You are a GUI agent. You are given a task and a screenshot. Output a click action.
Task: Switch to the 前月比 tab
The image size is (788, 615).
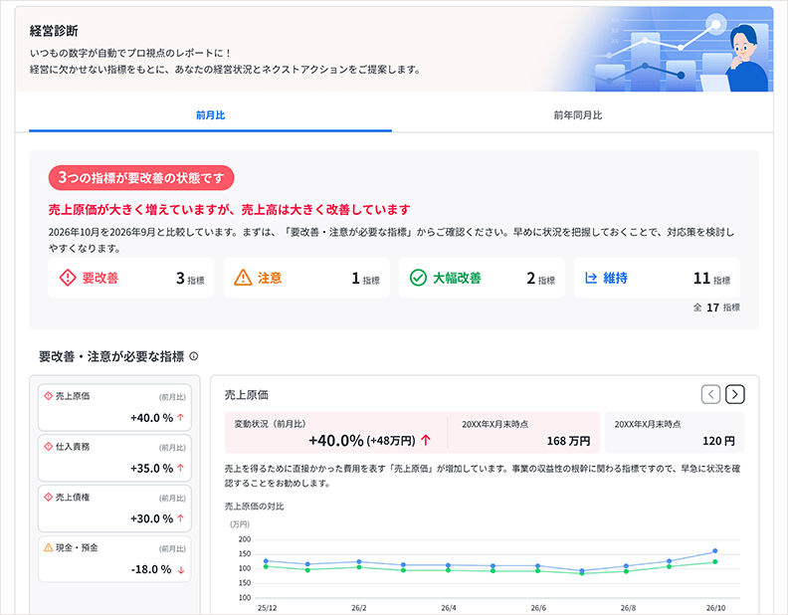point(210,115)
